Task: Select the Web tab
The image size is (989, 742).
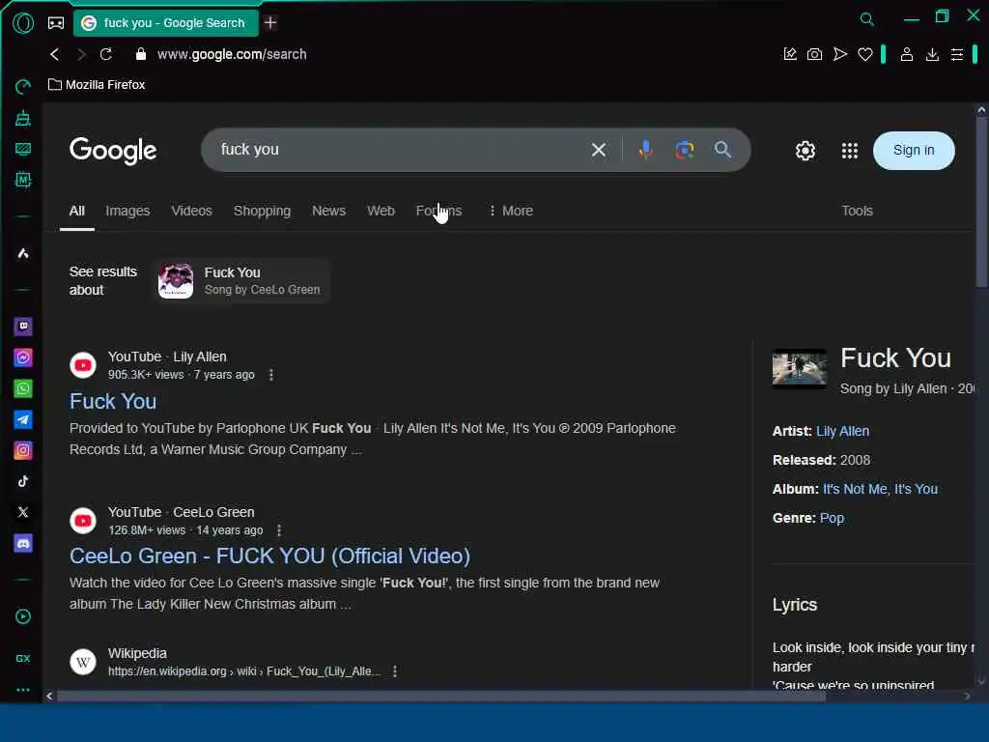Action: (381, 211)
